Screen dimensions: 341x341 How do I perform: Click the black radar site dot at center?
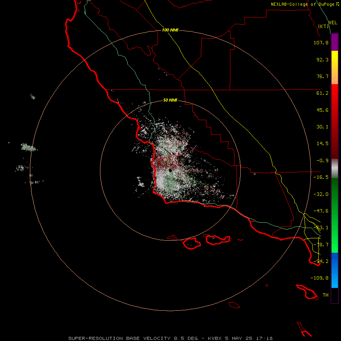coord(170,170)
